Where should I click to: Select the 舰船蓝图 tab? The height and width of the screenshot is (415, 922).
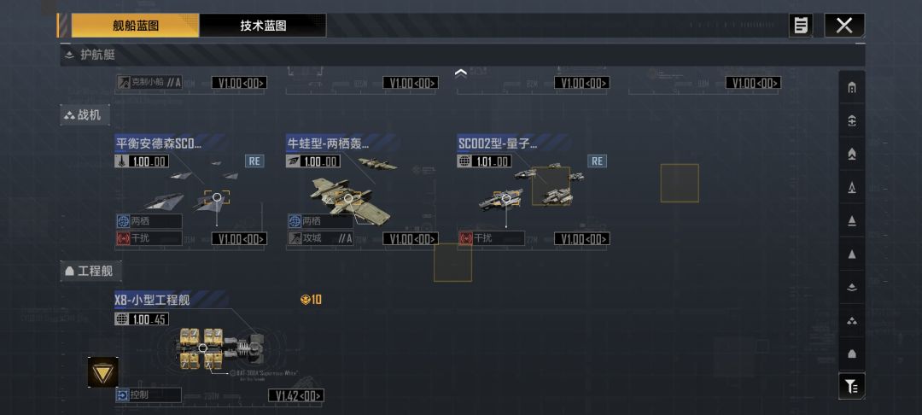pos(136,26)
